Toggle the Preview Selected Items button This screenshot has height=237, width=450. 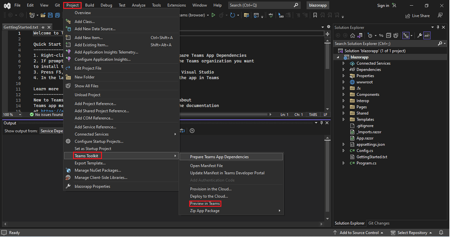(427, 36)
